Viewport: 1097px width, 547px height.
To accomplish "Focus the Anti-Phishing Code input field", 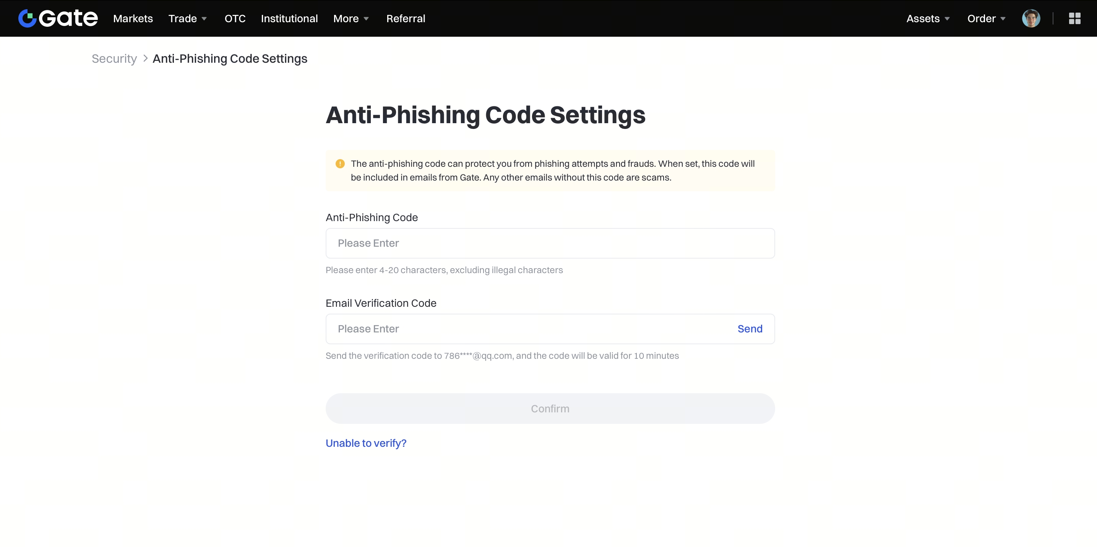I will click(x=550, y=243).
